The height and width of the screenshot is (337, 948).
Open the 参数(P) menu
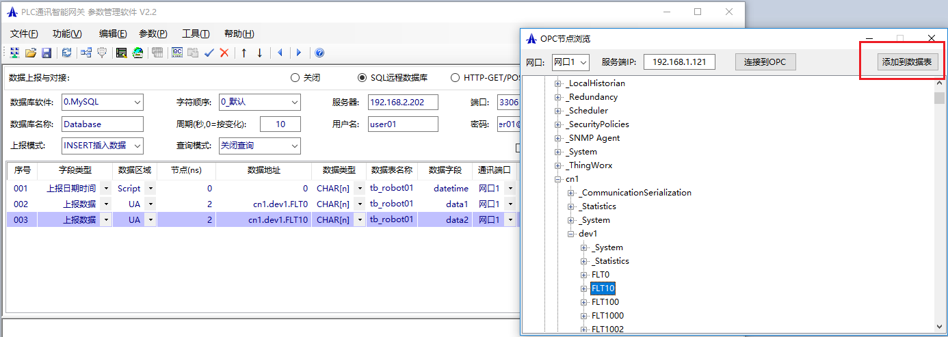pos(153,34)
